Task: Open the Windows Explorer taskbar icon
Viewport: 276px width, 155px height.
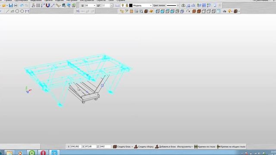Action: 9,152
